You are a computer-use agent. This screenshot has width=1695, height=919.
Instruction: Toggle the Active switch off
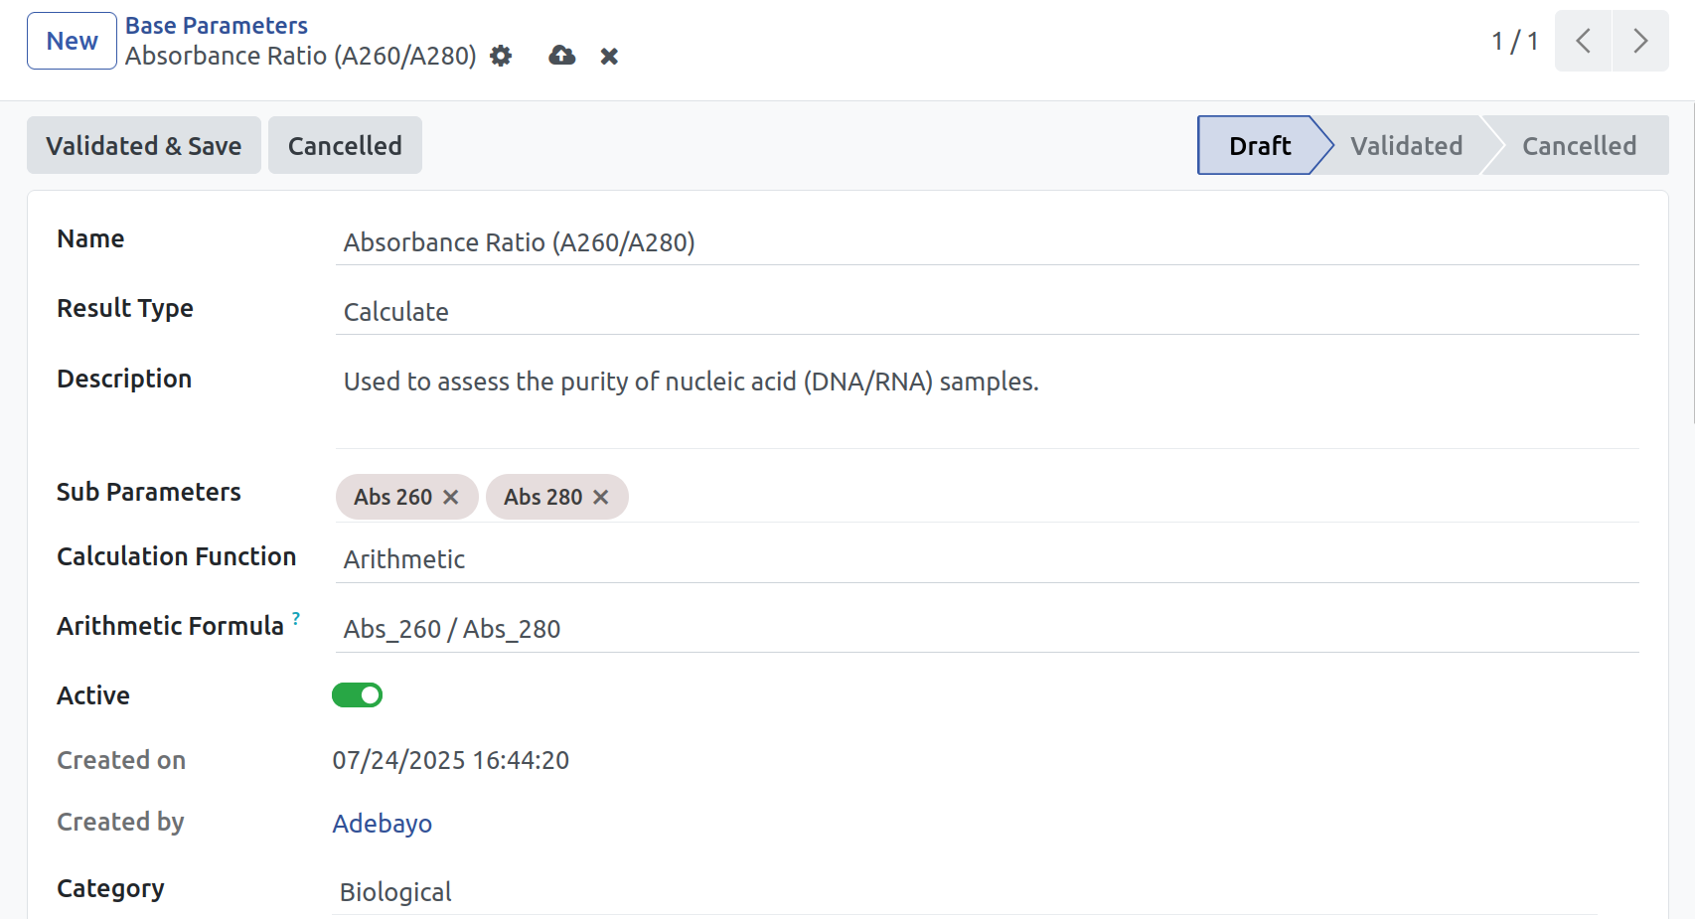357,694
